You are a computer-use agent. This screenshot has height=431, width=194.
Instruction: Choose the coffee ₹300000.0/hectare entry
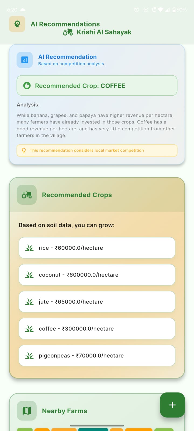(x=97, y=329)
